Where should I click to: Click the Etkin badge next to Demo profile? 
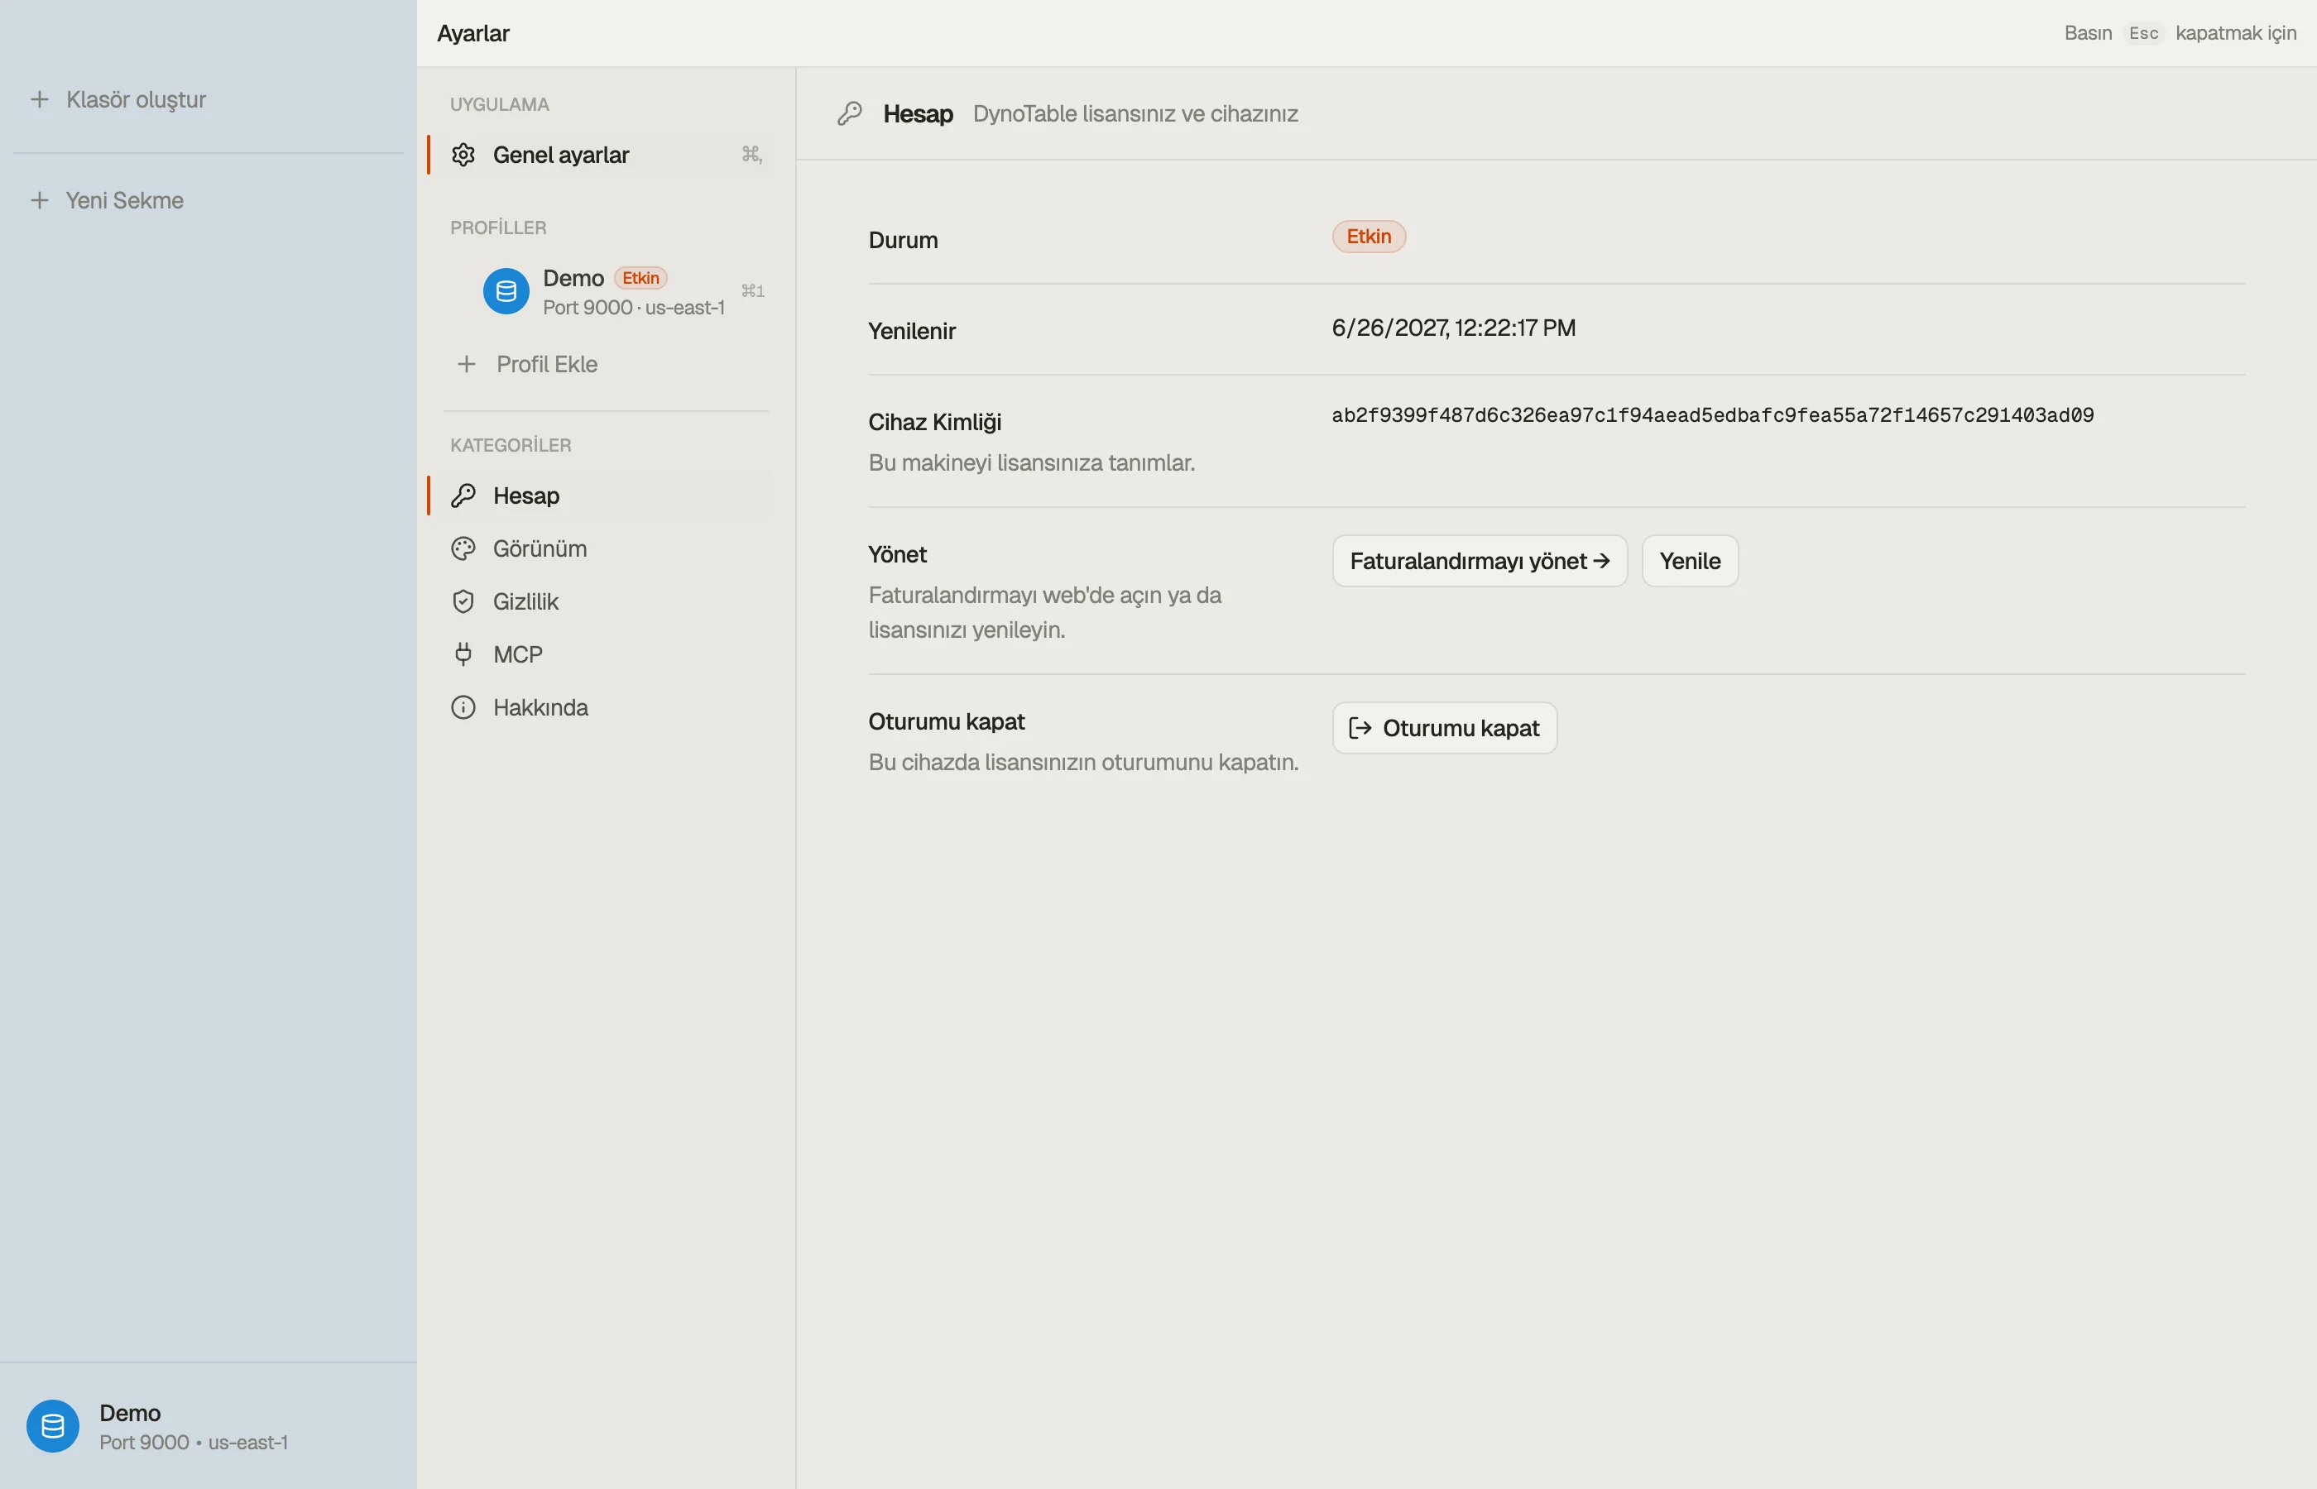coord(640,279)
